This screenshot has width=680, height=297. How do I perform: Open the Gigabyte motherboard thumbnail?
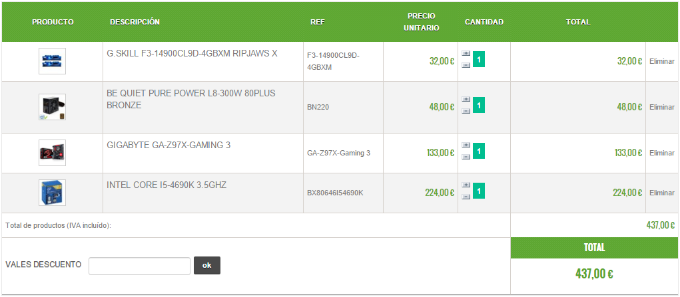(x=52, y=153)
